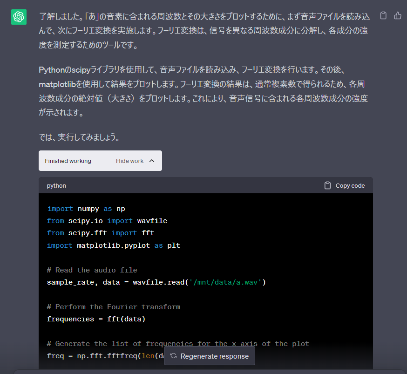Copy the message using the clipboard icon
Viewport: 407px width, 374px height.
[x=383, y=15]
